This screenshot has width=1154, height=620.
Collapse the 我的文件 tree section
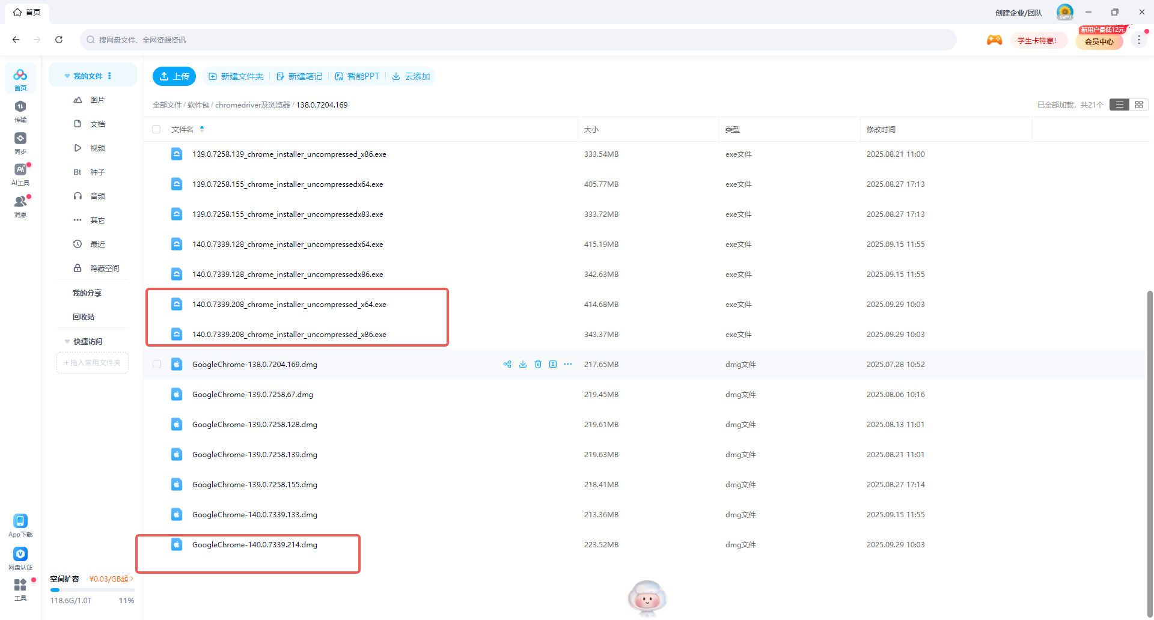click(x=67, y=76)
